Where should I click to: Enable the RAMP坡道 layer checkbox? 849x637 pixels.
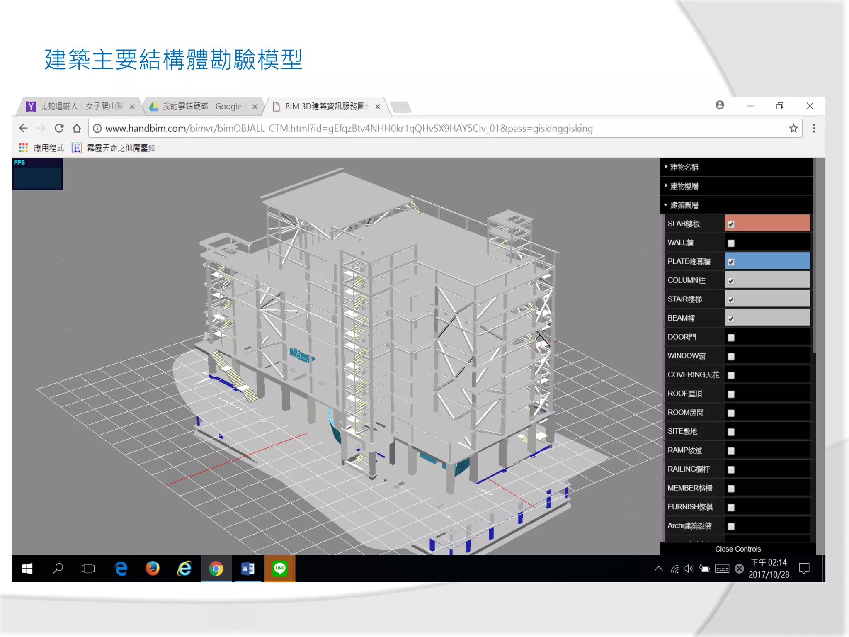pos(731,451)
